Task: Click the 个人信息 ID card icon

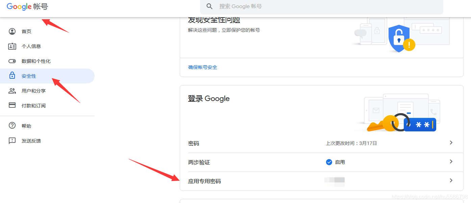Action: (x=12, y=46)
